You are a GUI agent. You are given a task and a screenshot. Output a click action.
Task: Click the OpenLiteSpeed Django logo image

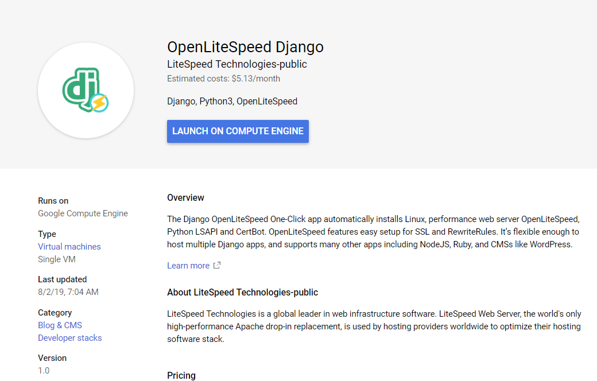coord(86,90)
